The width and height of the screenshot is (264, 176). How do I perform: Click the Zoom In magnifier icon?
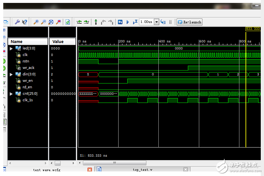[36, 22]
